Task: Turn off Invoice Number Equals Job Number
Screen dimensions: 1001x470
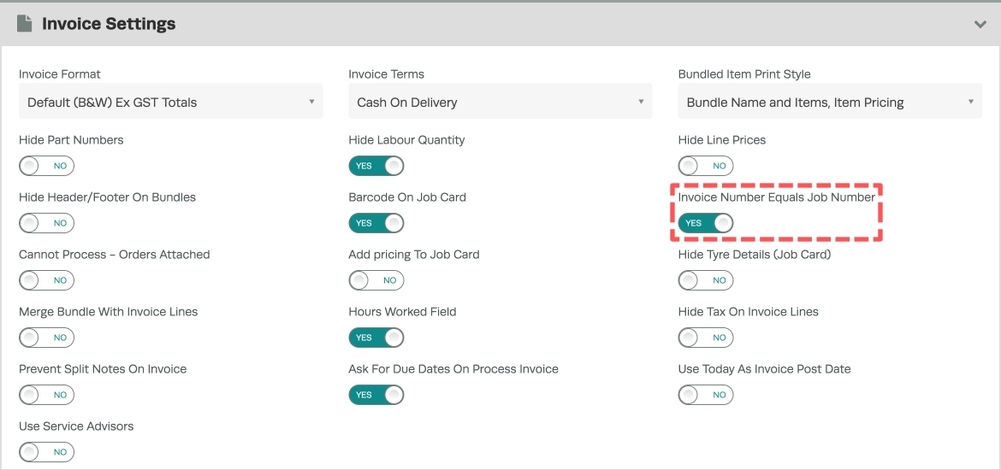Action: (706, 223)
